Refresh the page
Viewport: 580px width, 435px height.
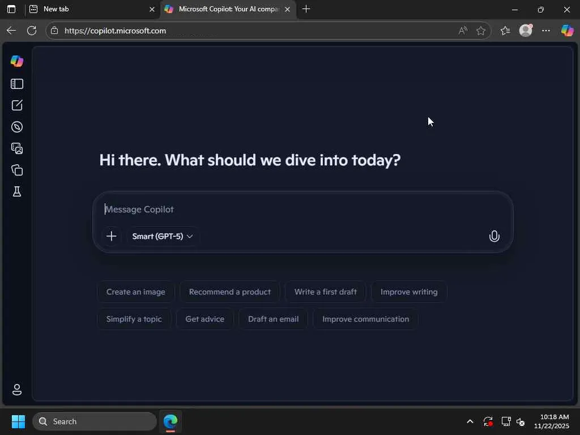click(32, 31)
